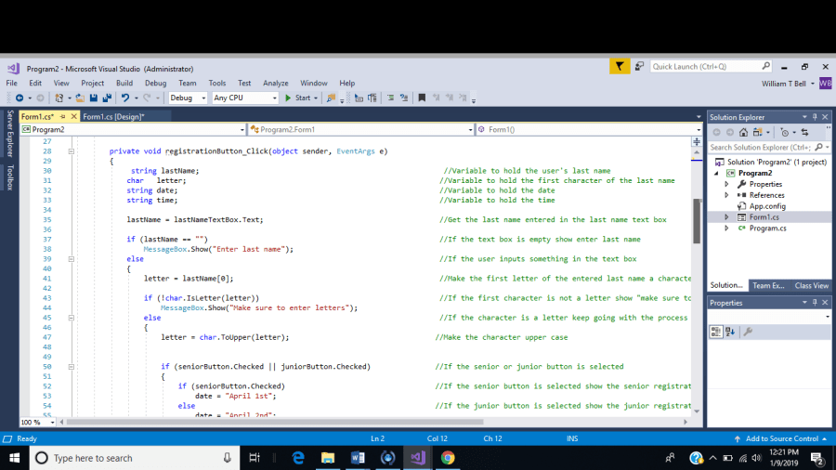
Task: Click the Alphabetical sort icon in Properties
Action: [730, 332]
